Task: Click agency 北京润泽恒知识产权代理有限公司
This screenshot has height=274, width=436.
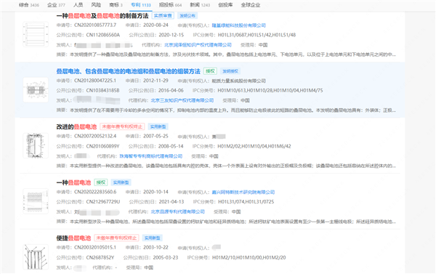Action: pos(198,45)
